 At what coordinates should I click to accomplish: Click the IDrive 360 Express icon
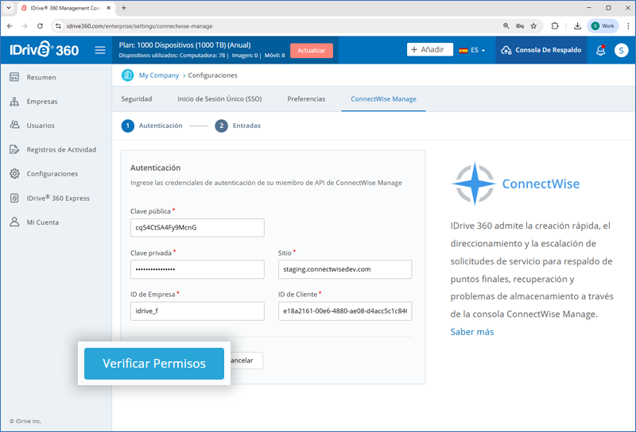point(14,198)
